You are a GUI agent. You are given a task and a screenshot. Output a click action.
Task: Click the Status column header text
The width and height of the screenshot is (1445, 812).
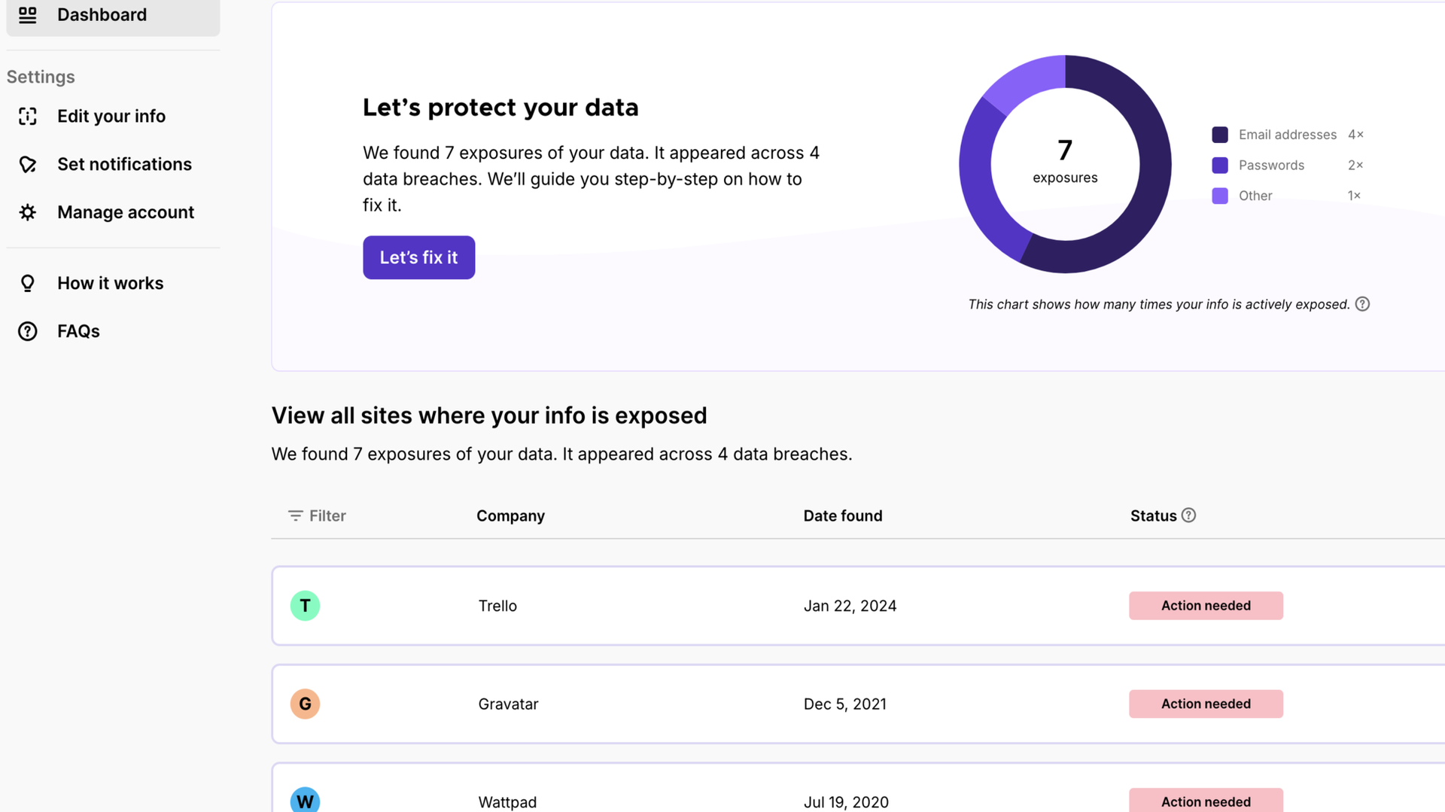point(1153,515)
